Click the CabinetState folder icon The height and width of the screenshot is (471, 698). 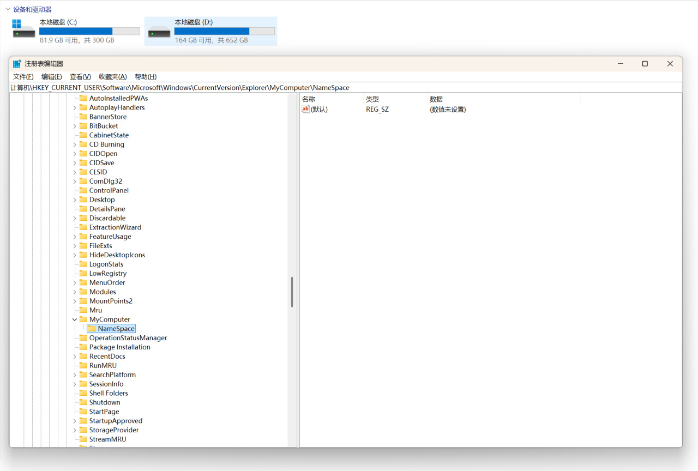click(x=83, y=135)
